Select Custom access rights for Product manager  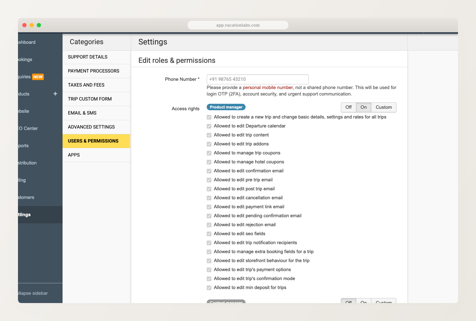click(383, 107)
